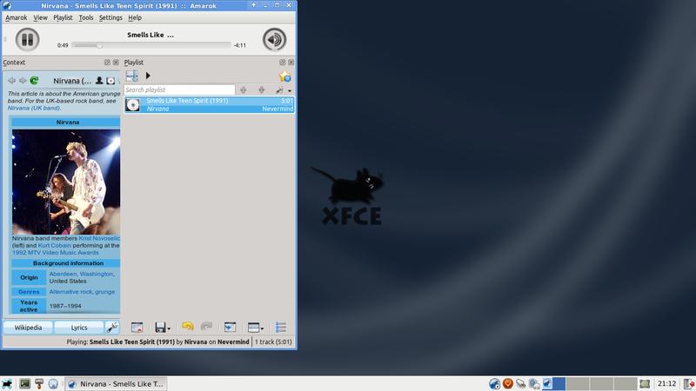Screen dimensions: 696x391
Task: Switch to Lyrics applet button
Action: 79,328
